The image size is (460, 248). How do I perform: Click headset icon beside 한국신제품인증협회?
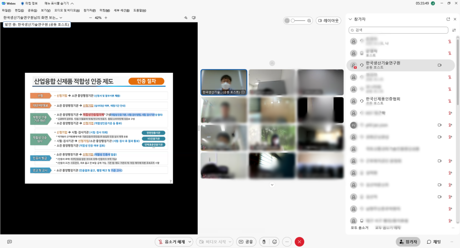362,101
